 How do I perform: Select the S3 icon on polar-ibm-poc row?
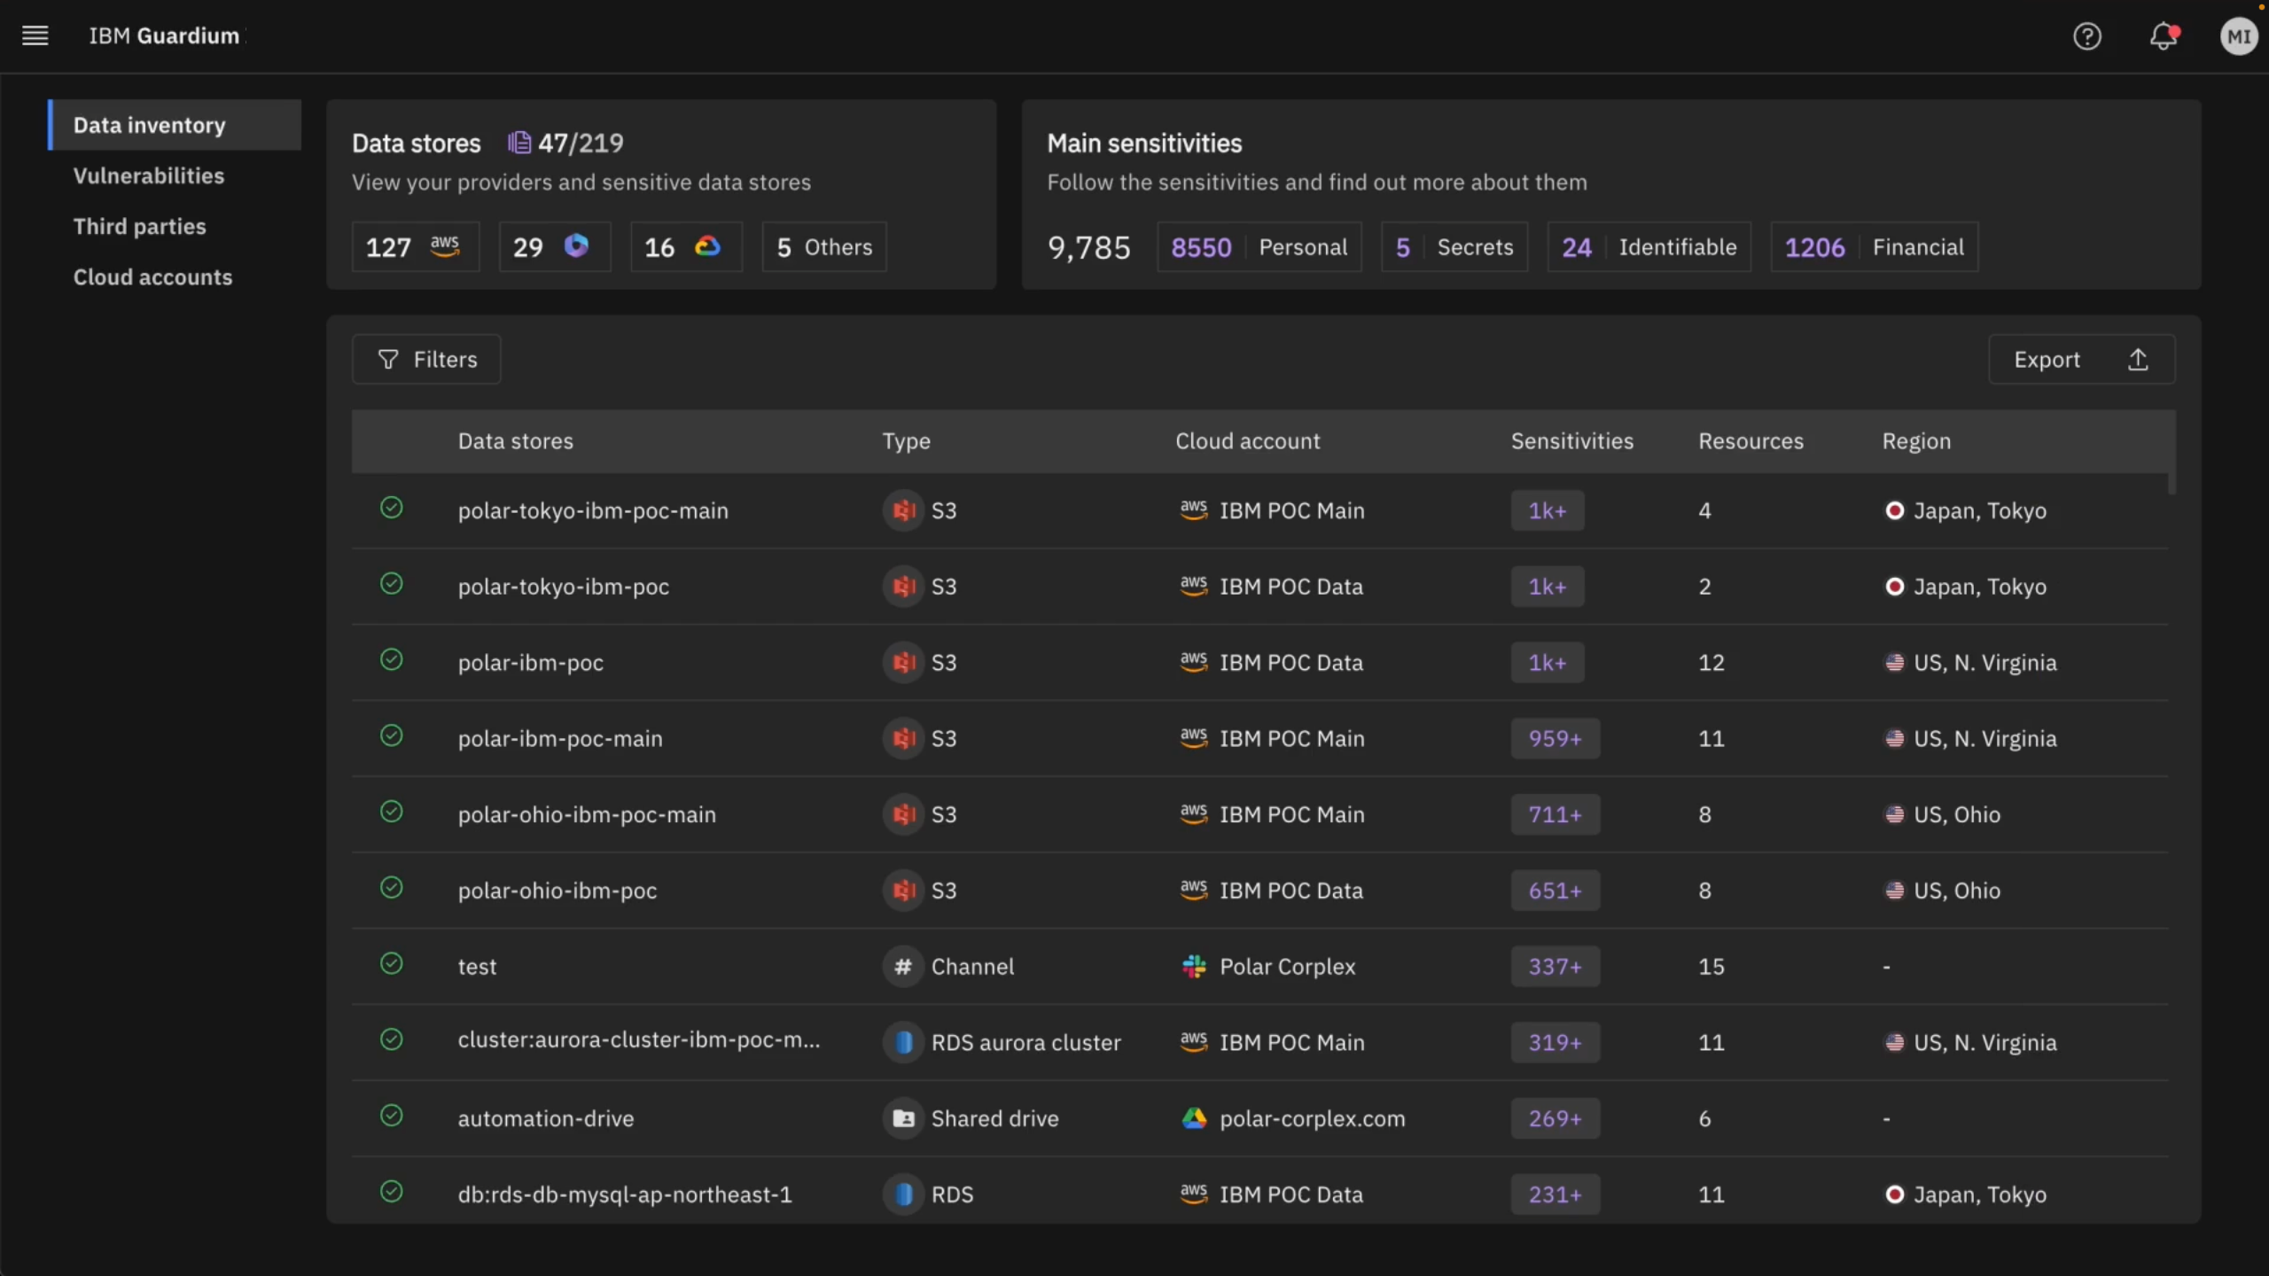click(x=902, y=662)
